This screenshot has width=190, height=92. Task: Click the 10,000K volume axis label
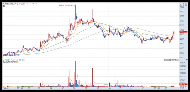(183, 73)
